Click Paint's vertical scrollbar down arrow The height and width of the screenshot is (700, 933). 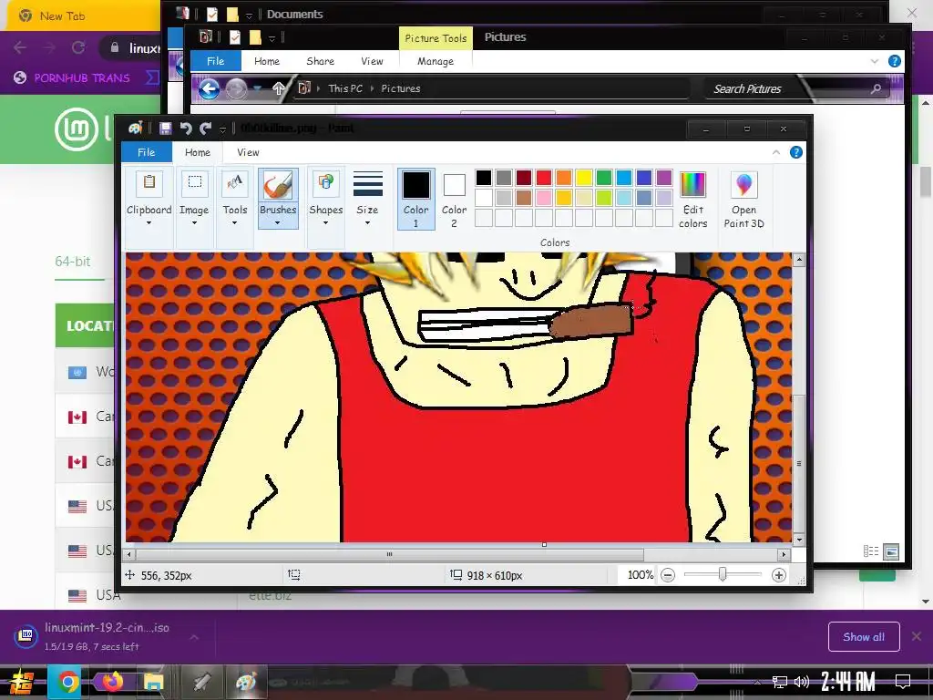(x=799, y=540)
